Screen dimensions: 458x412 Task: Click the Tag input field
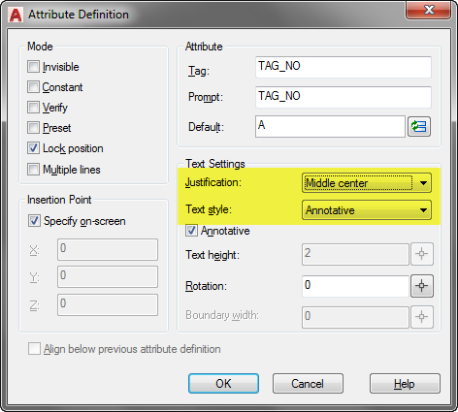click(343, 67)
